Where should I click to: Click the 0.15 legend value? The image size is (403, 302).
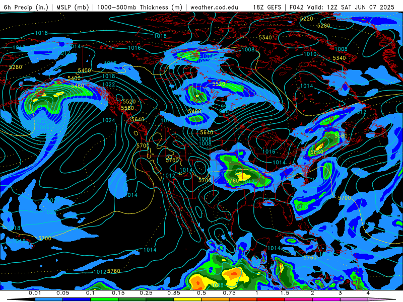(118, 293)
